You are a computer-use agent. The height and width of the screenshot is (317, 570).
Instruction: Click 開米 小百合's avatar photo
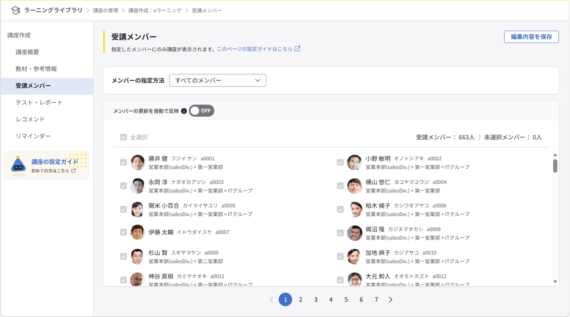pyautogui.click(x=138, y=210)
